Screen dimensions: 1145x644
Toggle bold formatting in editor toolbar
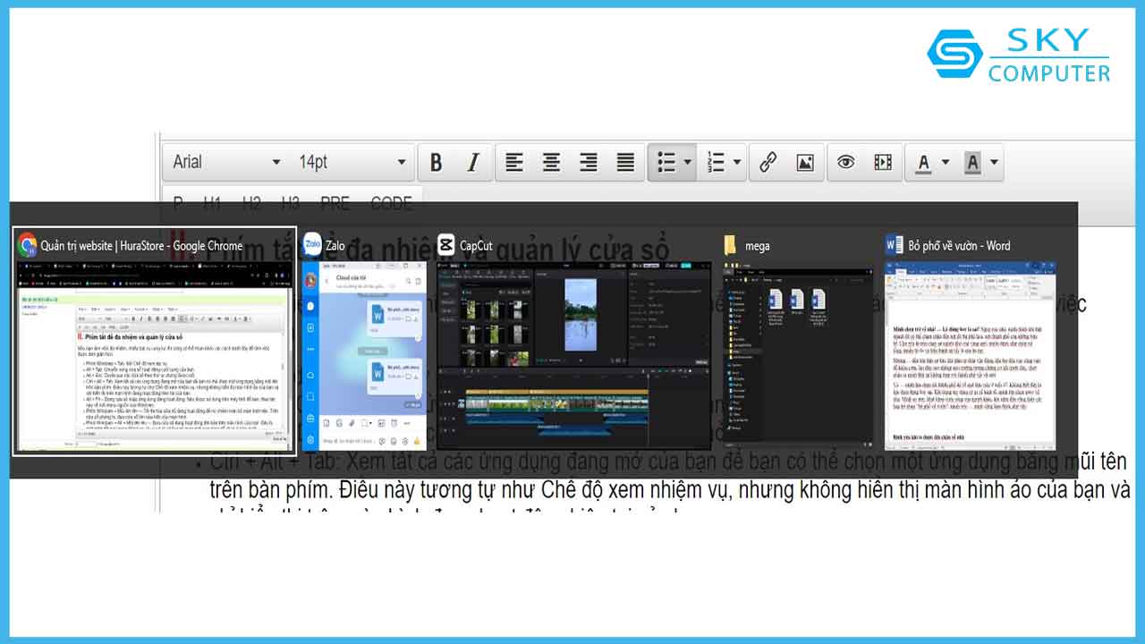click(x=436, y=163)
